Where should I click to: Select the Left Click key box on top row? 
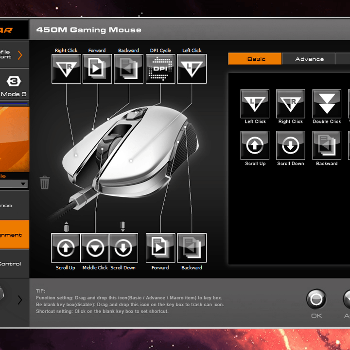click(x=192, y=69)
